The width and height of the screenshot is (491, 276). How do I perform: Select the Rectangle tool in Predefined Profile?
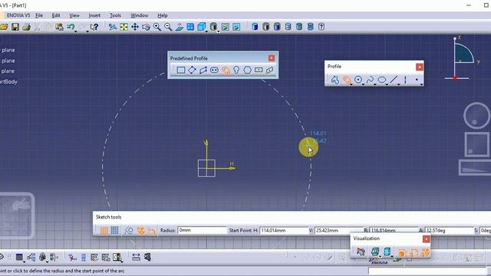pyautogui.click(x=181, y=70)
